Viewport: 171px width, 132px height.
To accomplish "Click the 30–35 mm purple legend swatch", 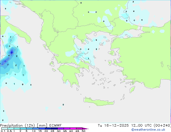I will [60, 128].
